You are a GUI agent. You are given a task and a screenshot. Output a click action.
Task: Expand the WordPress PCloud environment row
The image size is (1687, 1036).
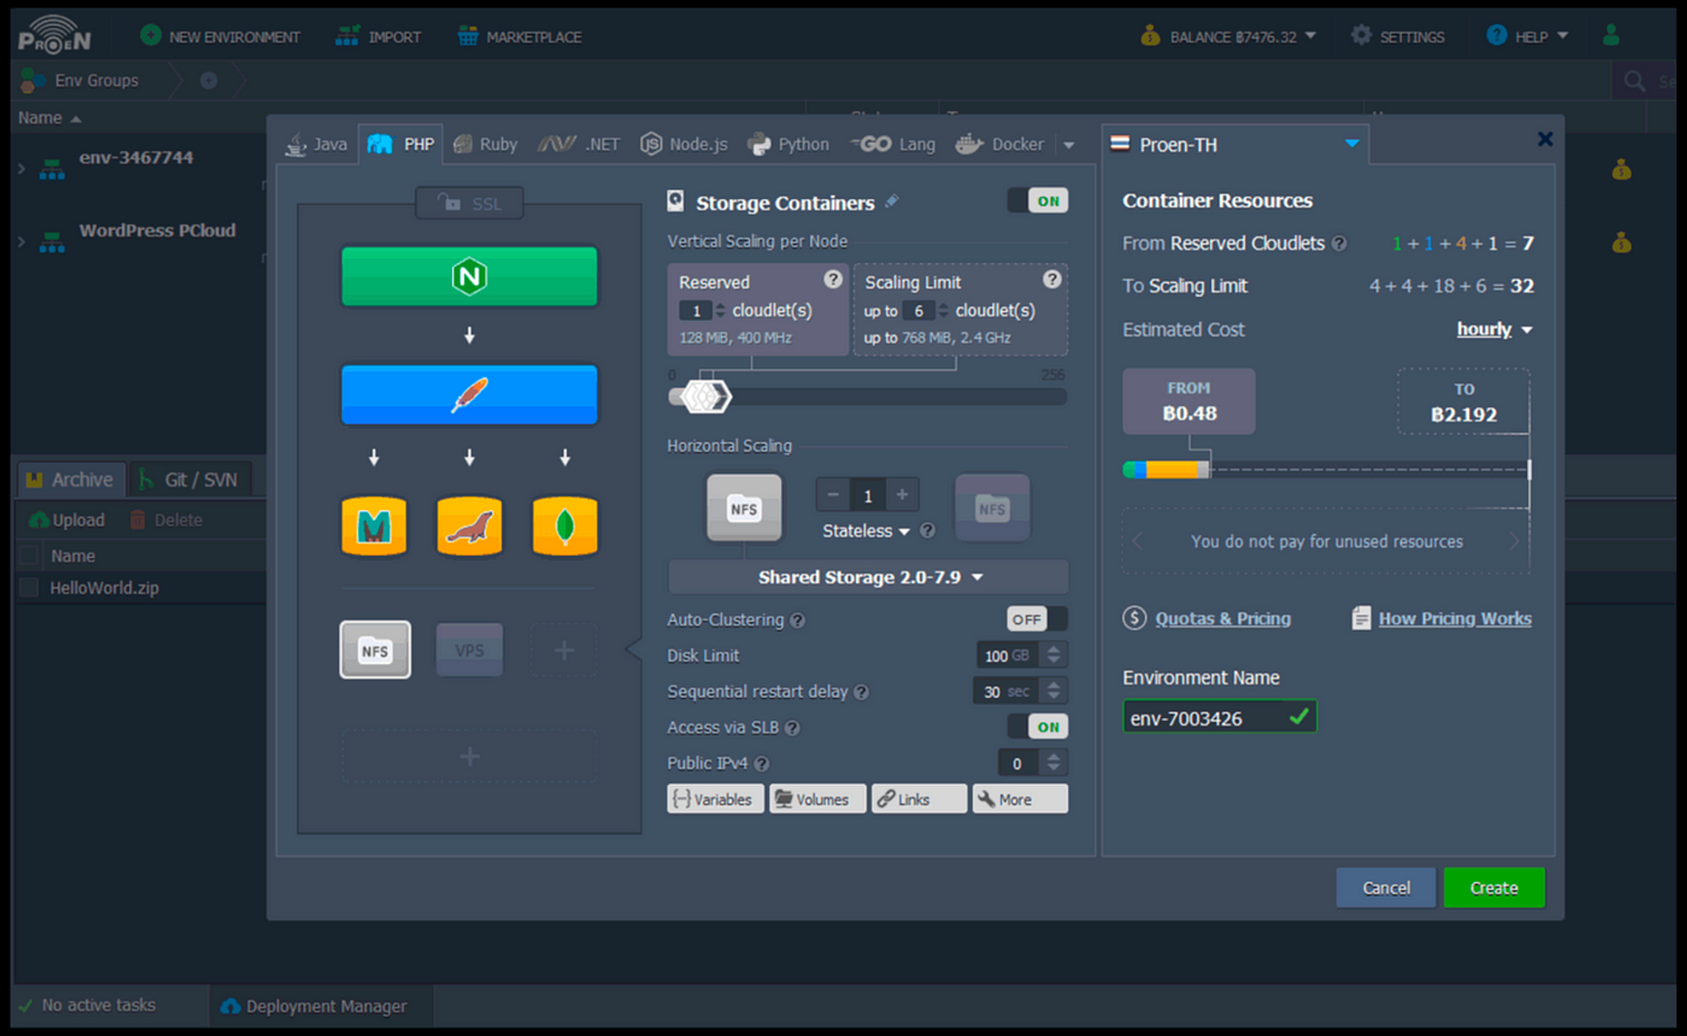pos(22,242)
